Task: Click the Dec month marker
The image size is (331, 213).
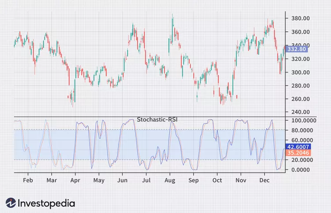Action: (x=264, y=180)
